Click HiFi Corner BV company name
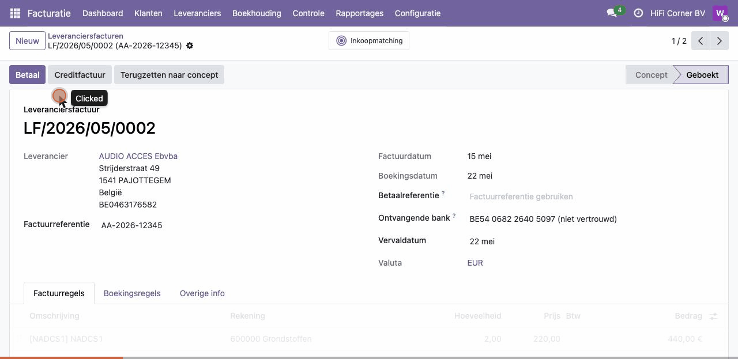Screen dimensions: 738x359 [678, 13]
